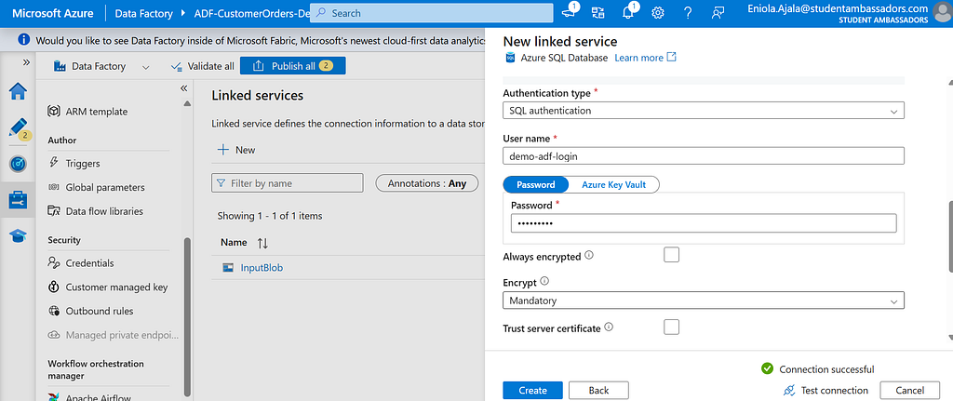Viewport: 953px width, 401px height.
Task: Focus the Filter by name field
Action: [x=288, y=183]
